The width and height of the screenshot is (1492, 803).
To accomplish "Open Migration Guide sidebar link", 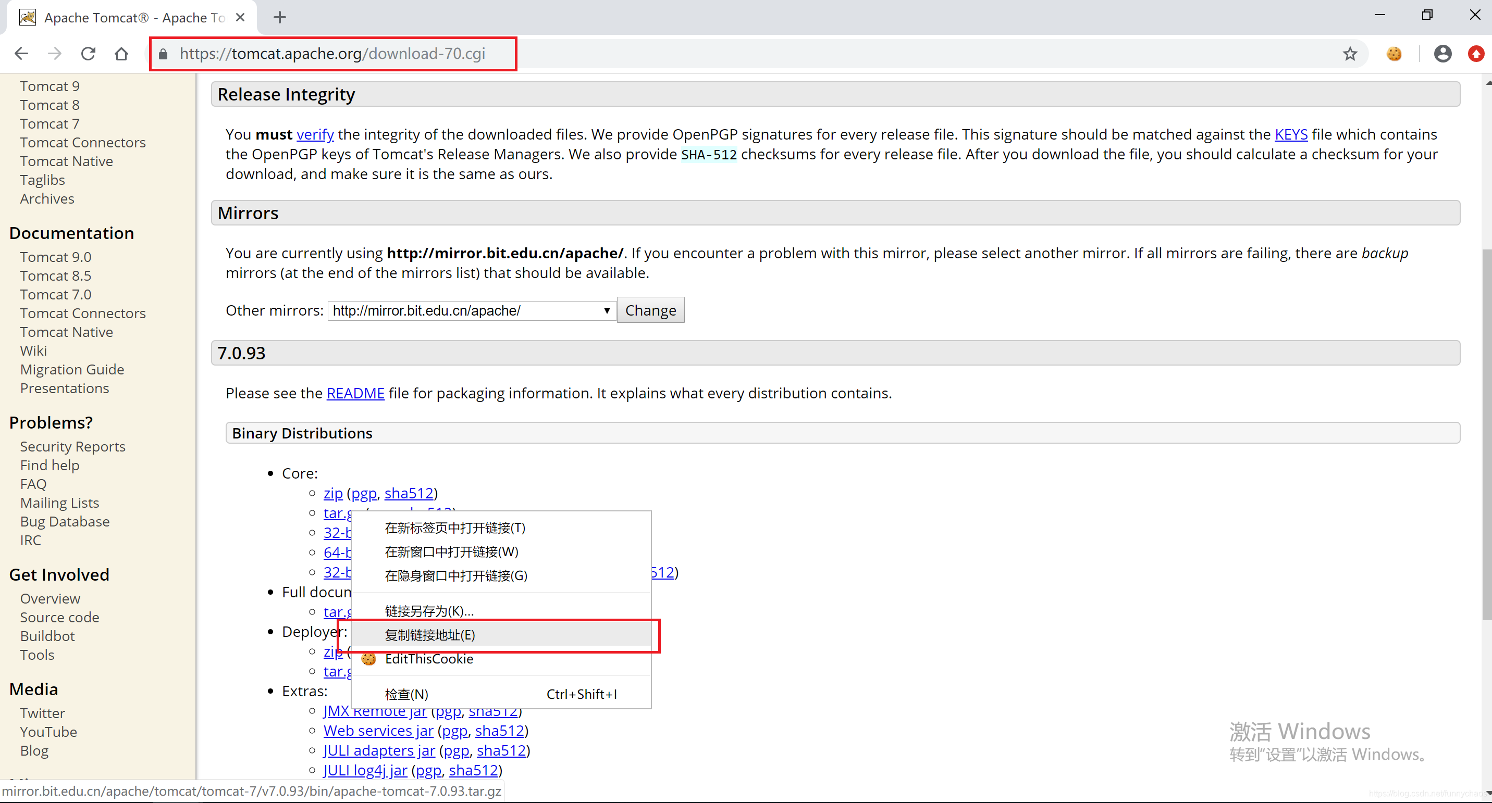I will click(x=72, y=369).
